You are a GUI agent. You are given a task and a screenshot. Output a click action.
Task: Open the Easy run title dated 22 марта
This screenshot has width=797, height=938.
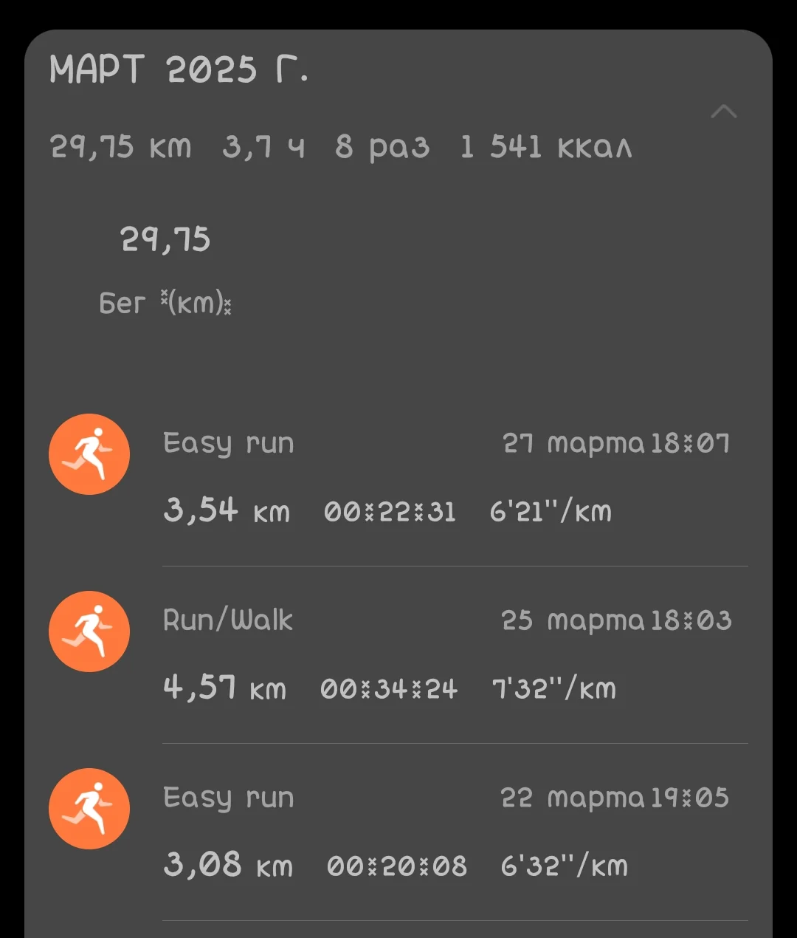(228, 798)
